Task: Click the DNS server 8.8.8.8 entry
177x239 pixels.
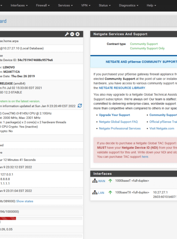Action: (5, 179)
